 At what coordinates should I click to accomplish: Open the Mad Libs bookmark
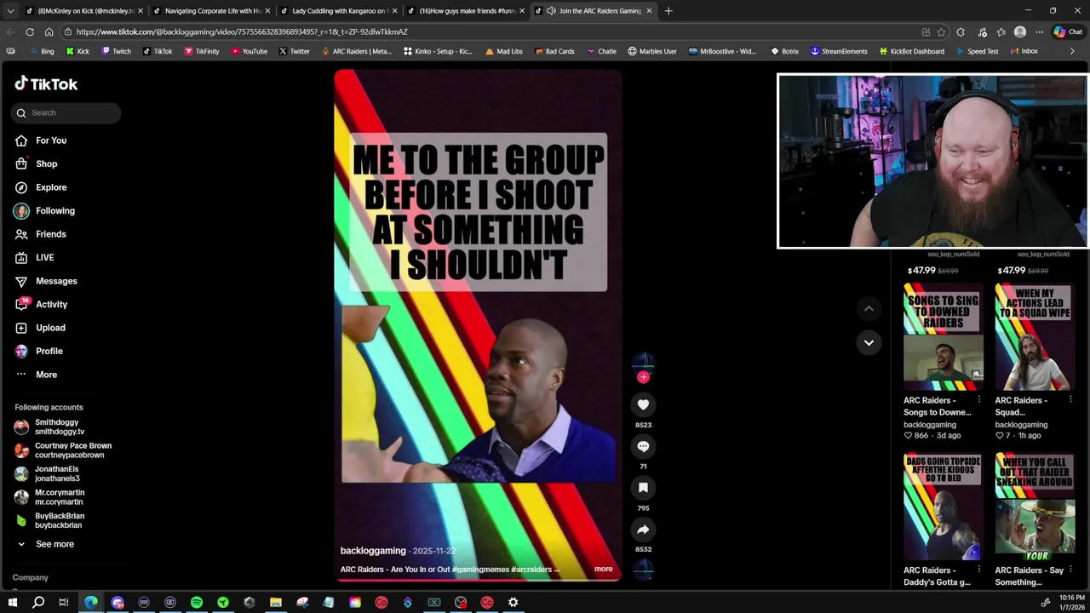pyautogui.click(x=503, y=51)
